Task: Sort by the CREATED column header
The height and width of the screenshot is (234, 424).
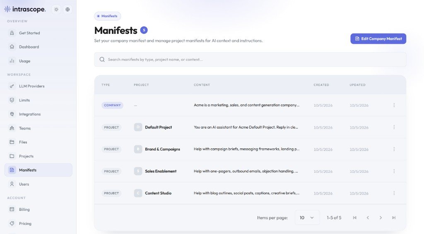Action: (321, 85)
